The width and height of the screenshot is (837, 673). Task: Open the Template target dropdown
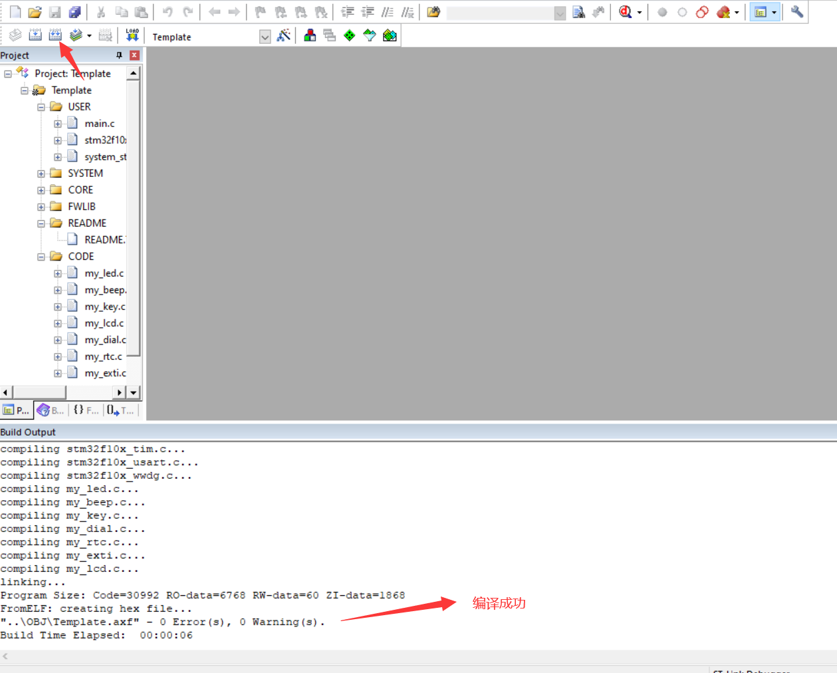click(265, 37)
